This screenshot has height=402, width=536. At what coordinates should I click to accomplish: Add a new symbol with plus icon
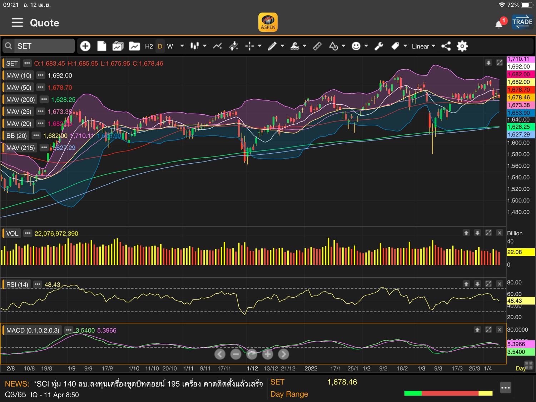(x=85, y=46)
